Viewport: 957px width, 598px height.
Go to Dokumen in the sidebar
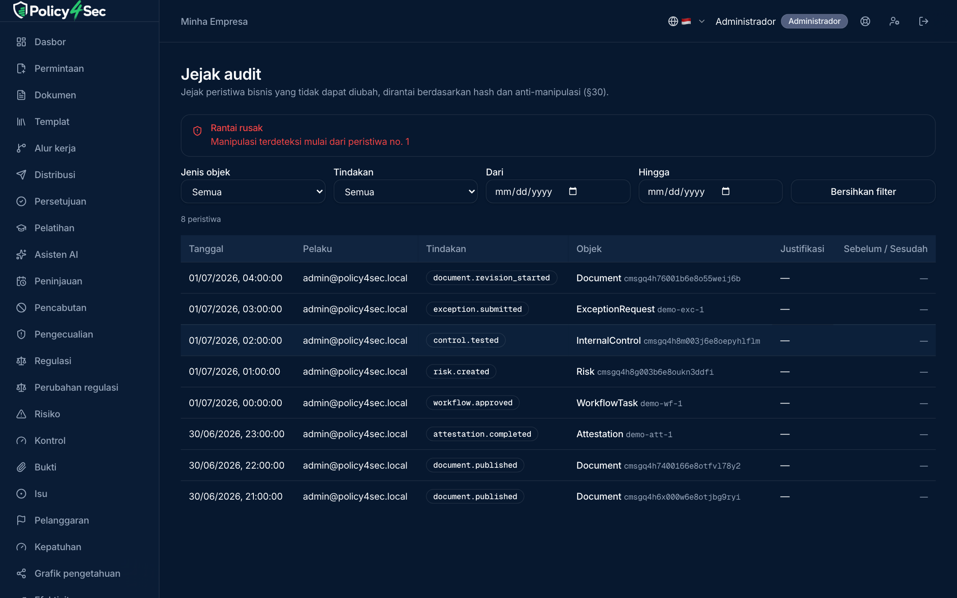pyautogui.click(x=80, y=95)
